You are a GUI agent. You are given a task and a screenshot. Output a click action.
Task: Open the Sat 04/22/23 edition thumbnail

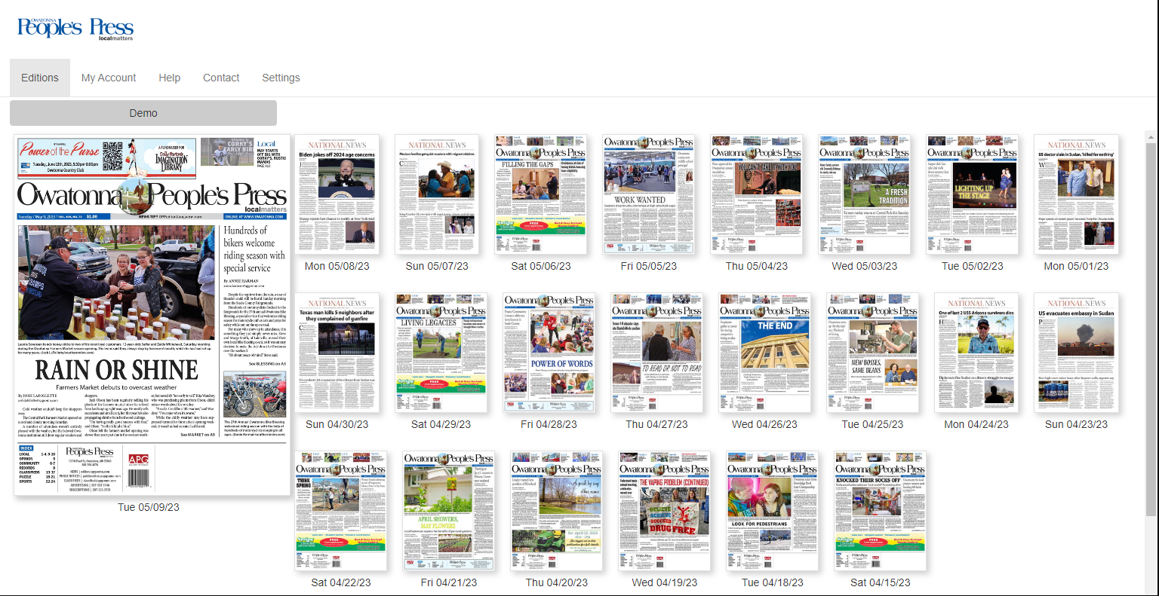(x=341, y=511)
